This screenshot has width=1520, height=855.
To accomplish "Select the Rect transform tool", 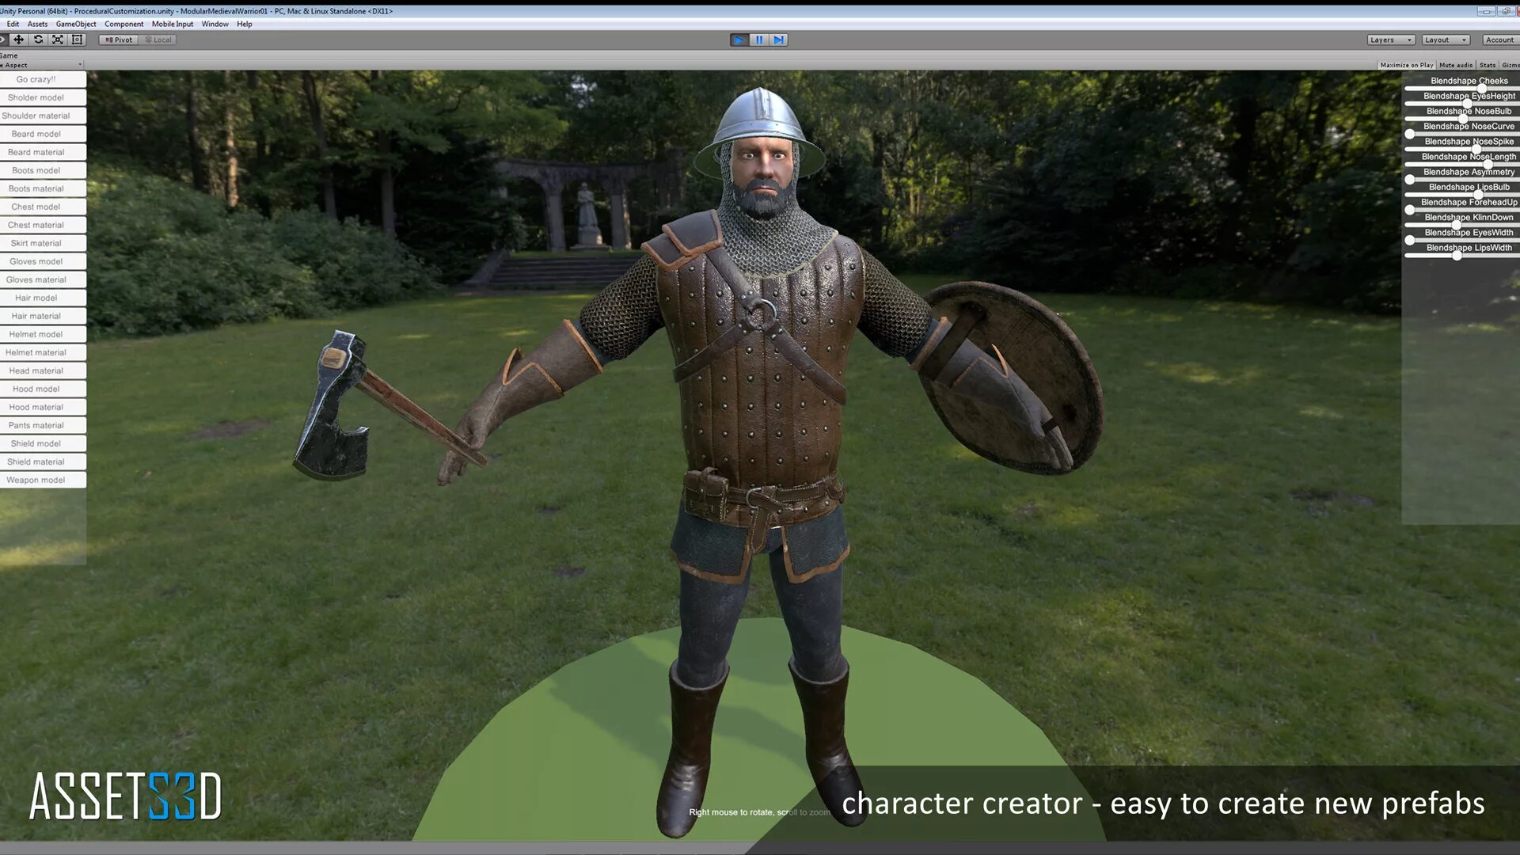I will [x=77, y=40].
